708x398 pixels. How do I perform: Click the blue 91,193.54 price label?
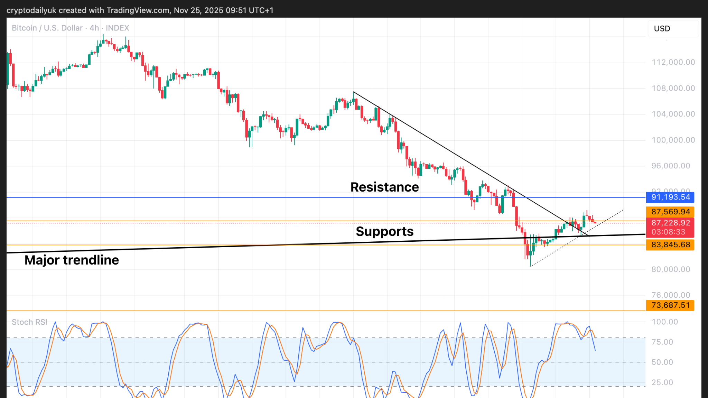click(x=670, y=197)
